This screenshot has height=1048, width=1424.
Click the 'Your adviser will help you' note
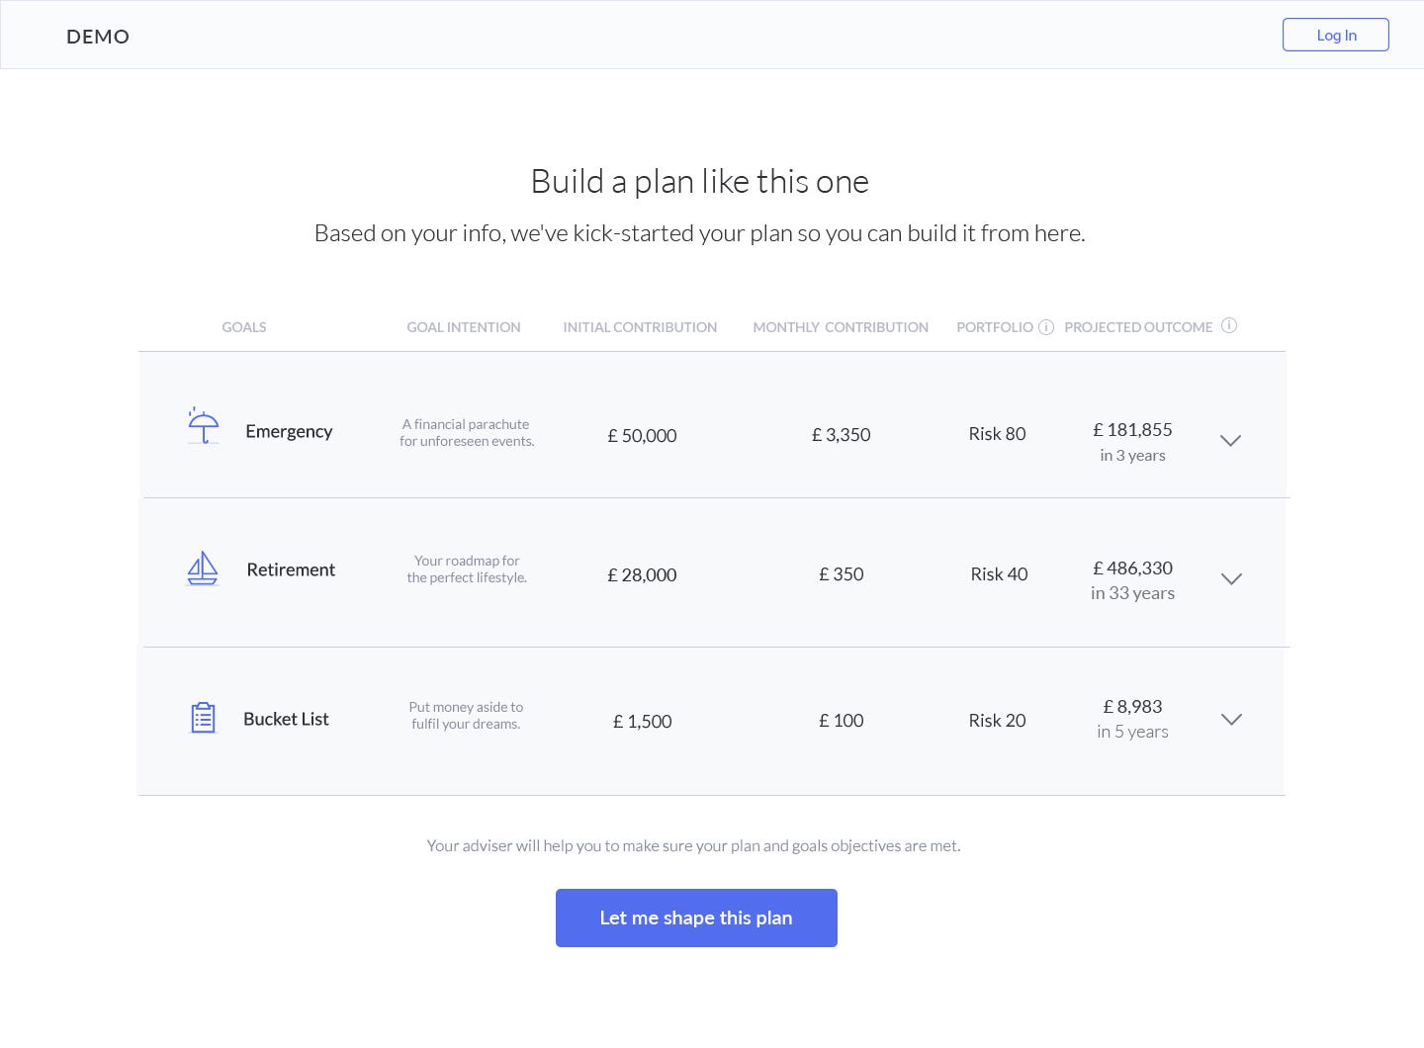pos(694,845)
